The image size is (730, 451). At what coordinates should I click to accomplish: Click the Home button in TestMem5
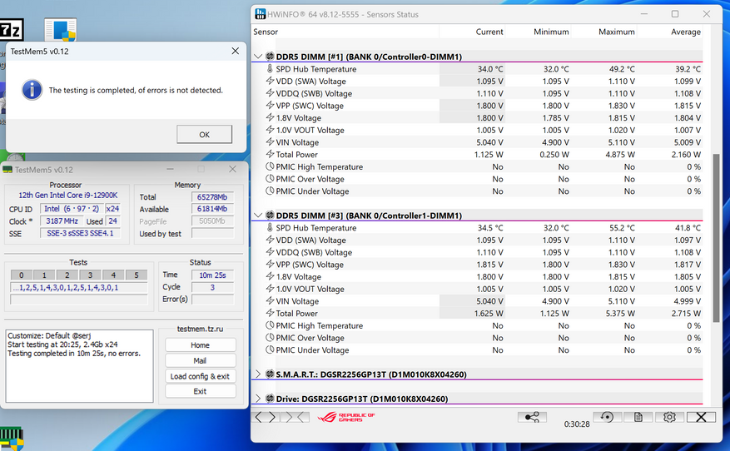point(200,345)
